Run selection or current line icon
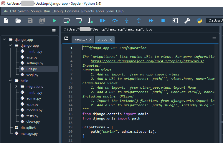This screenshot has width=223, height=143. [x=90, y=21]
